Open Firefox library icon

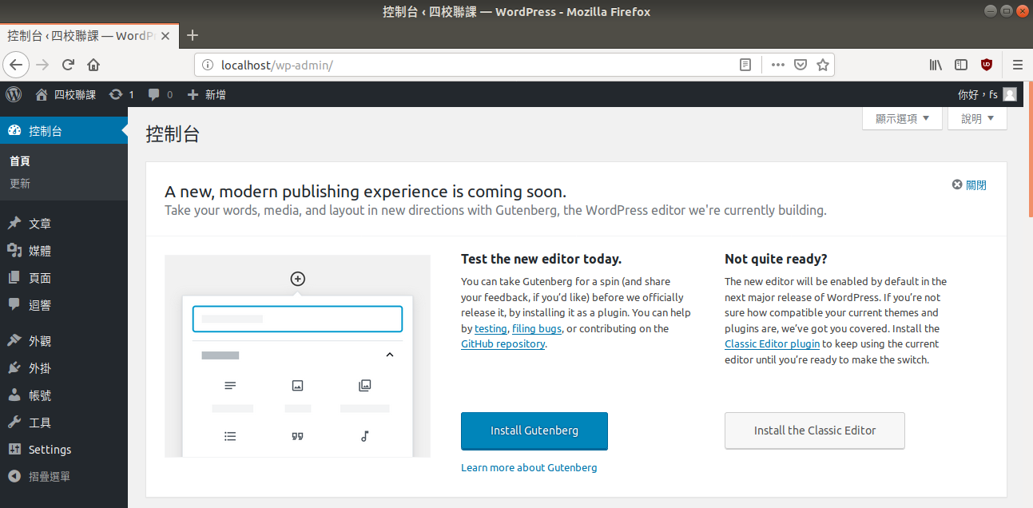936,65
